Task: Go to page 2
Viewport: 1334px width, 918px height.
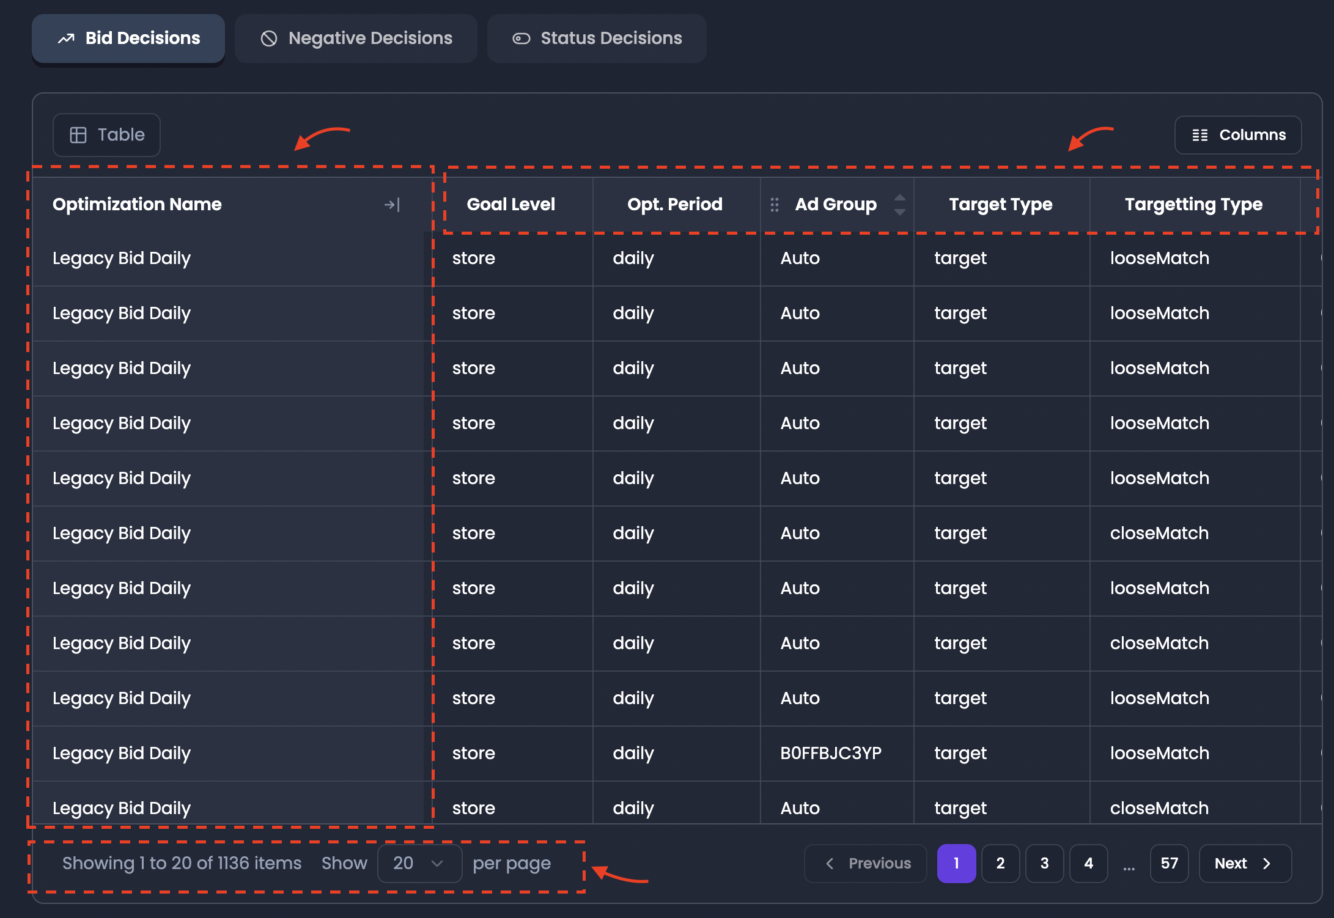Action: click(1001, 864)
